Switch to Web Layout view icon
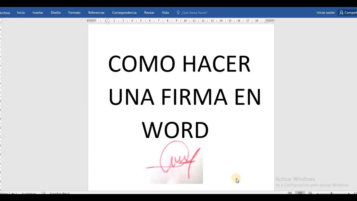Viewport: 357px width, 201px height. tap(310, 193)
